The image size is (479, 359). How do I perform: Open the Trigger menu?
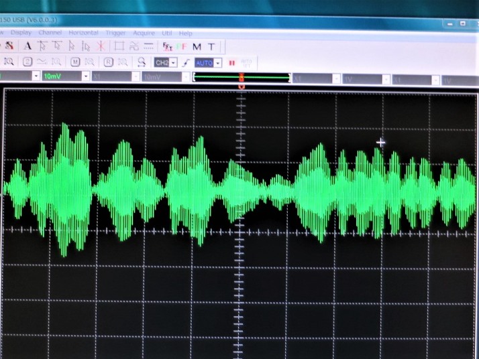(116, 32)
